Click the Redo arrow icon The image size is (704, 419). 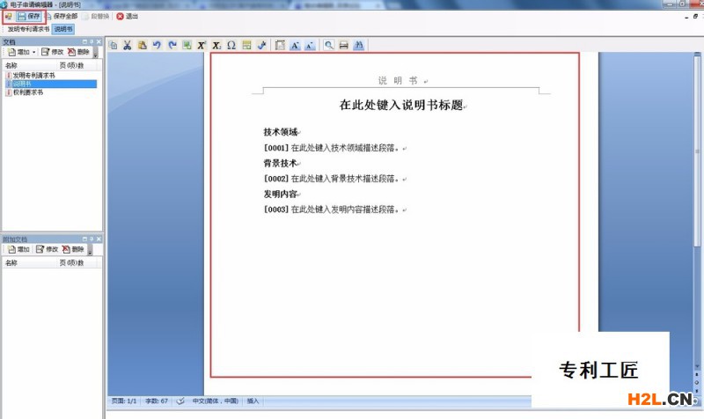(172, 45)
